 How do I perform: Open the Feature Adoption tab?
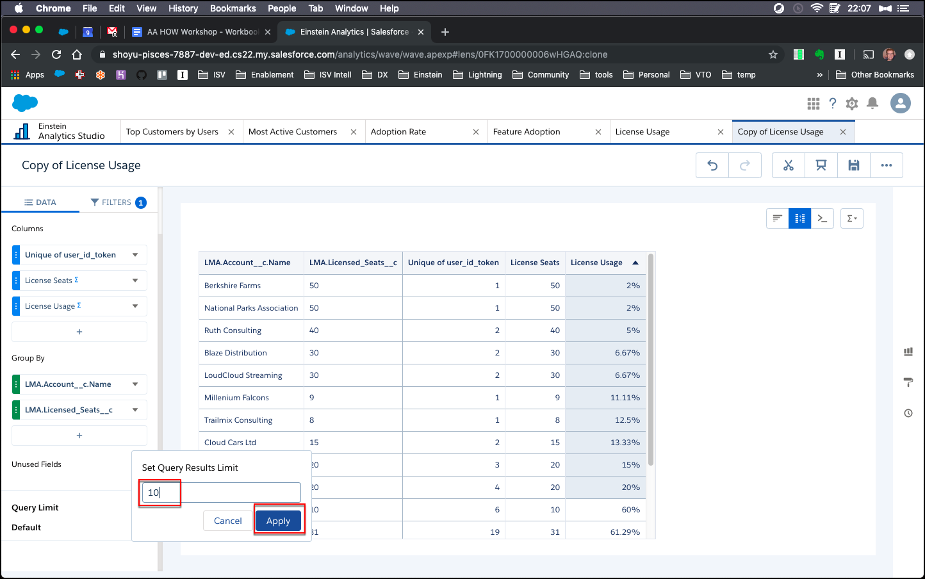point(527,132)
